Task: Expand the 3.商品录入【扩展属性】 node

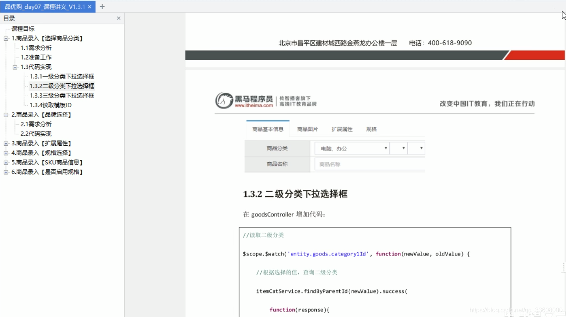Action: [x=6, y=143]
